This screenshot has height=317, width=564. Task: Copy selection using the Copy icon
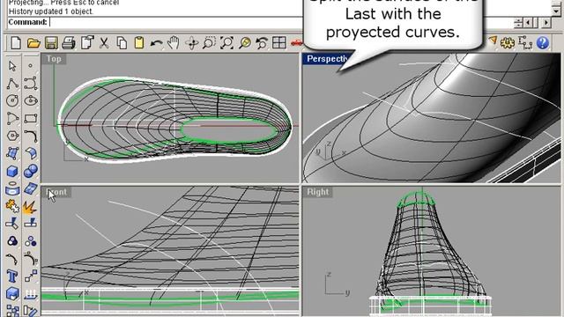coord(122,43)
